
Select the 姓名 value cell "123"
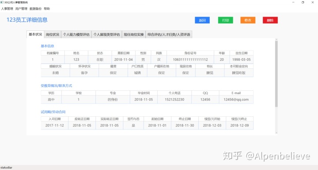pyautogui.click(x=76, y=59)
